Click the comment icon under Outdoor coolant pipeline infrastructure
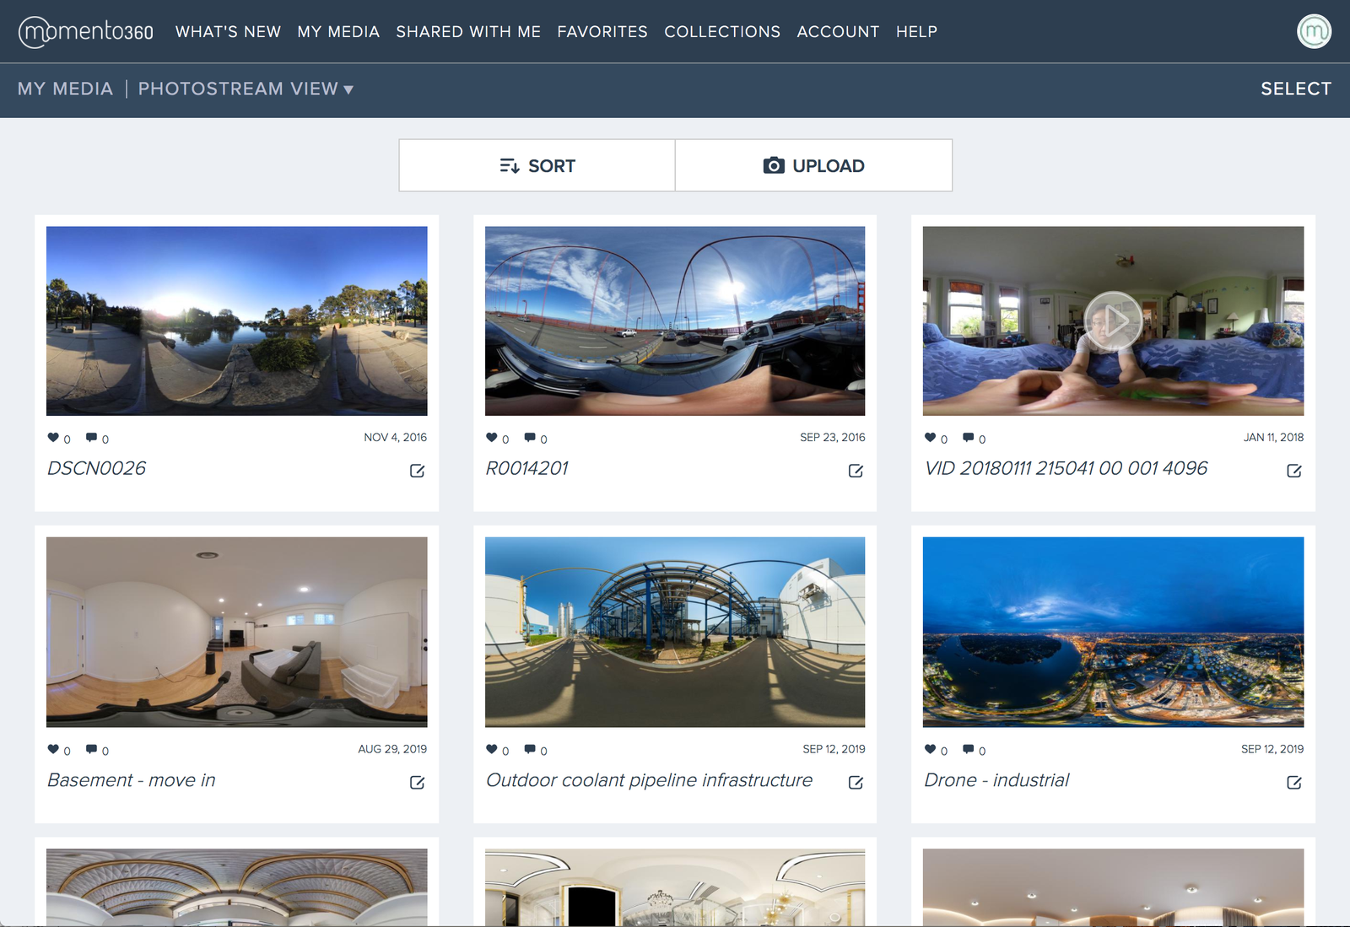This screenshot has height=927, width=1350. [x=530, y=749]
